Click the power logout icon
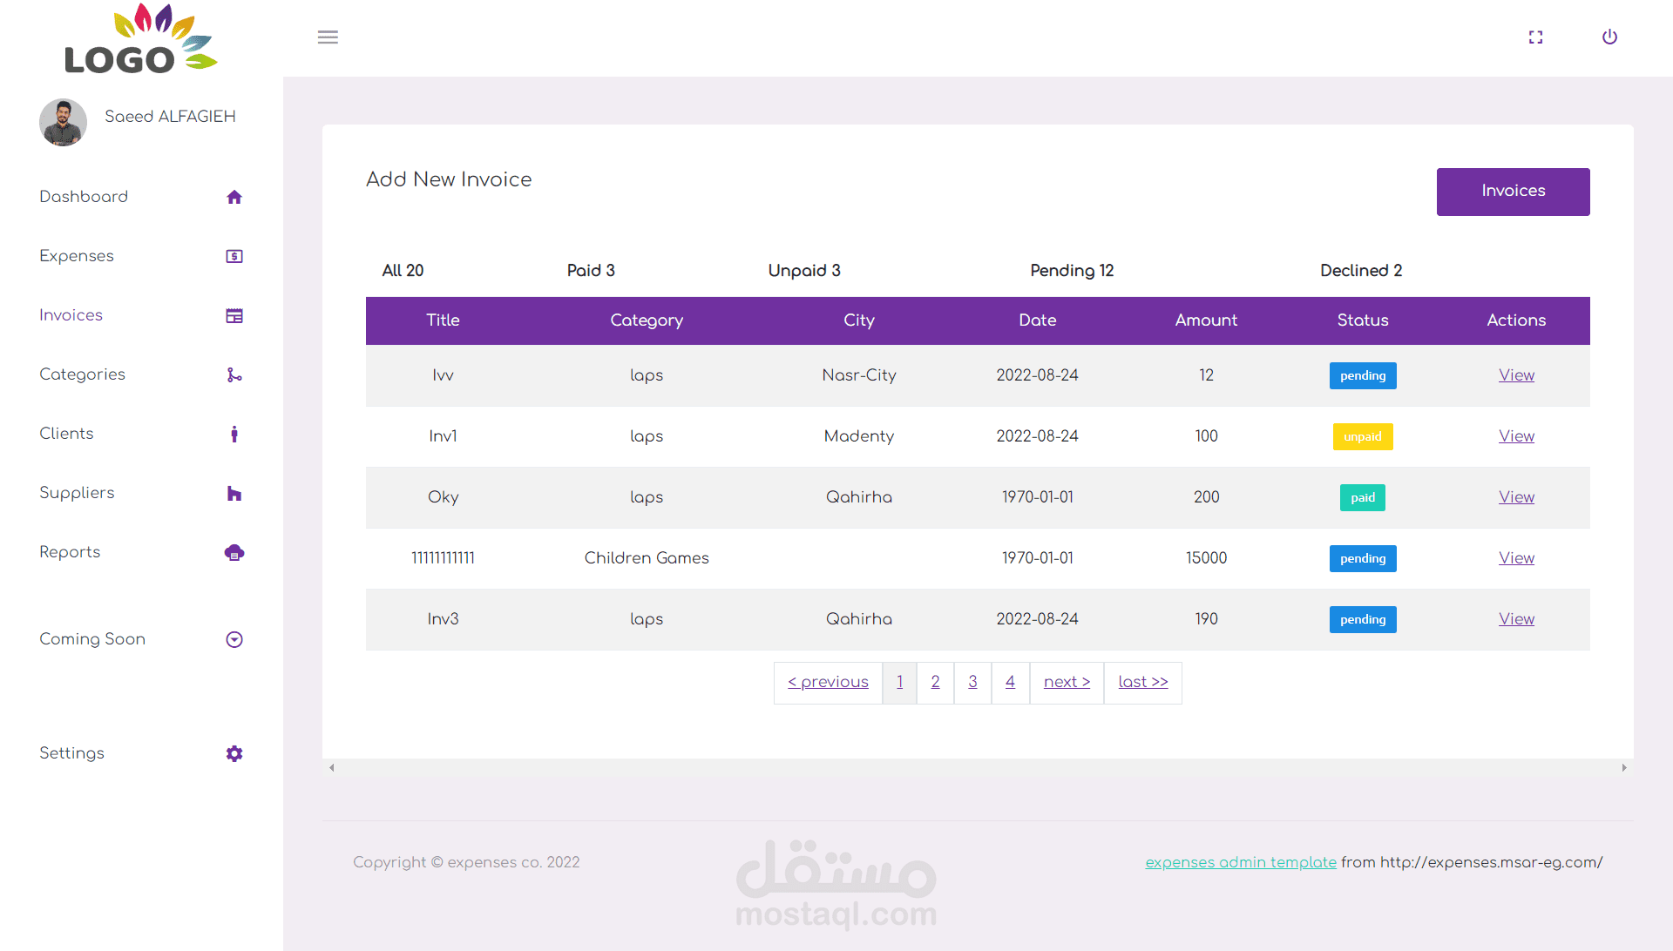Image resolution: width=1673 pixels, height=951 pixels. (x=1609, y=37)
